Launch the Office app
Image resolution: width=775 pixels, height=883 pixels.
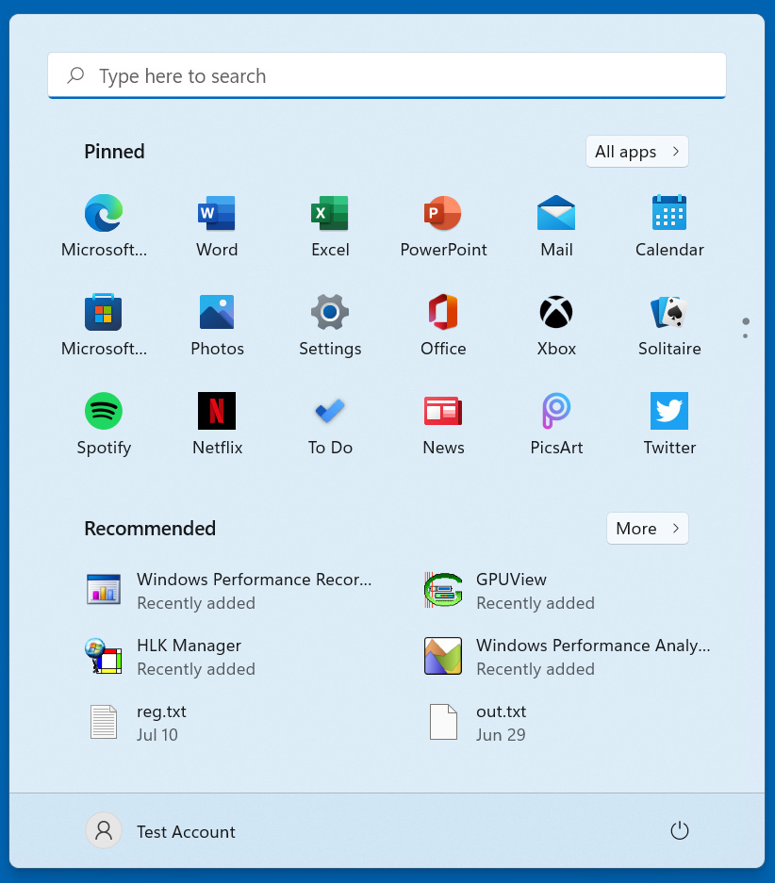coord(443,324)
